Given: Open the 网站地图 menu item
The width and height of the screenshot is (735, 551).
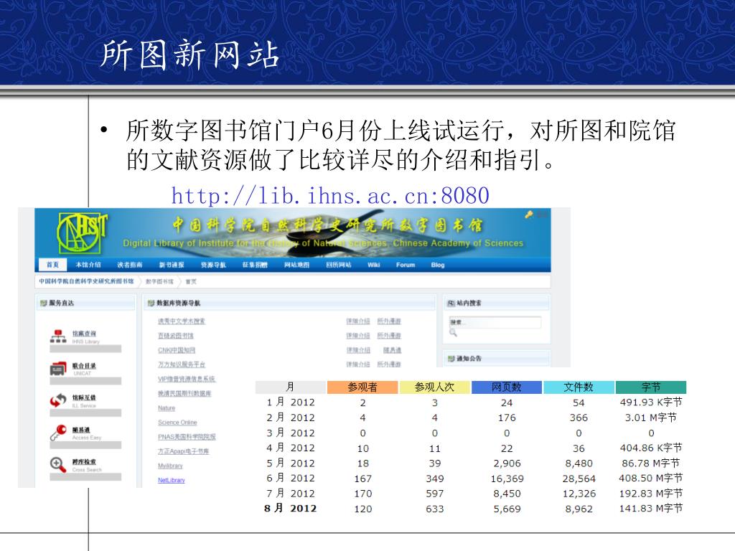Looking at the screenshot, I should click(x=296, y=265).
